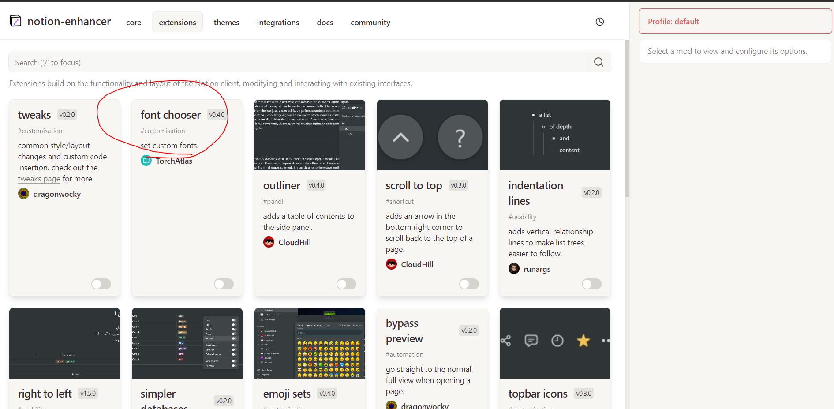This screenshot has height=409, width=834.
Task: Click the #customisation tag on font chooser card
Action: [x=163, y=131]
